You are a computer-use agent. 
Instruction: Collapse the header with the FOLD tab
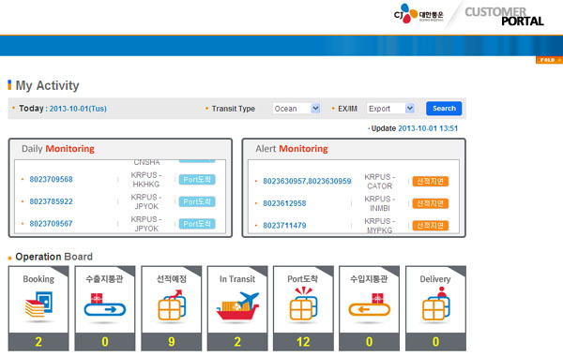coord(549,60)
